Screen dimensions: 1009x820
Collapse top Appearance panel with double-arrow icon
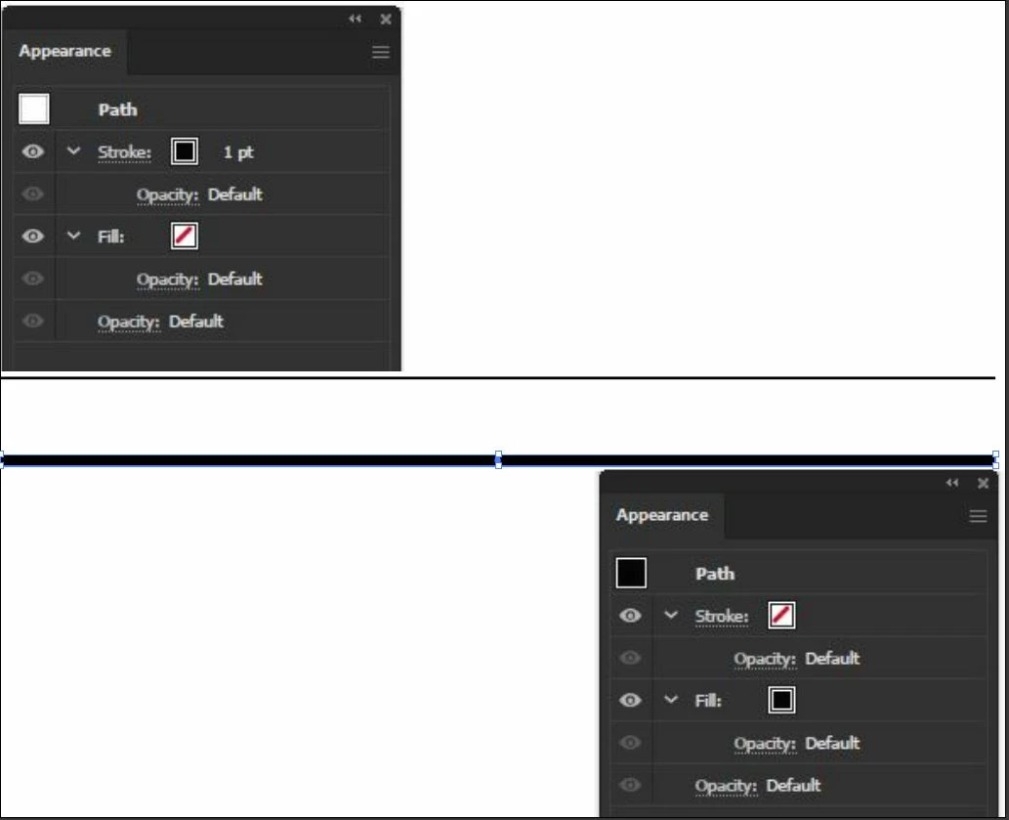pyautogui.click(x=355, y=19)
